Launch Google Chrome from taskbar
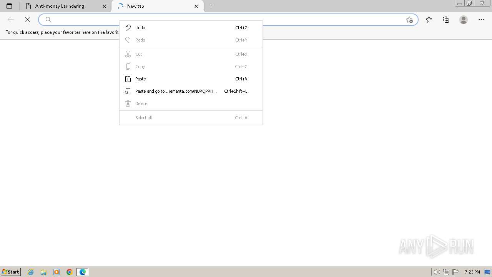The height and width of the screenshot is (277, 492). [70, 272]
